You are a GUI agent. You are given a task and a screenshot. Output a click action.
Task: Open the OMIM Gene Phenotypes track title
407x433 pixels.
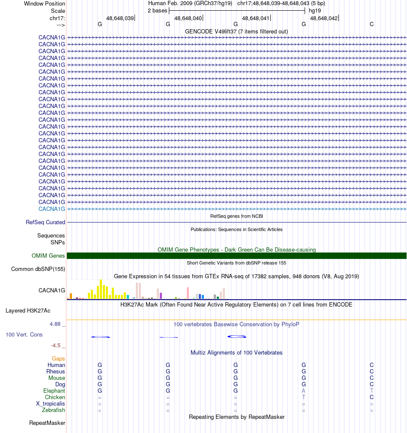point(236,250)
